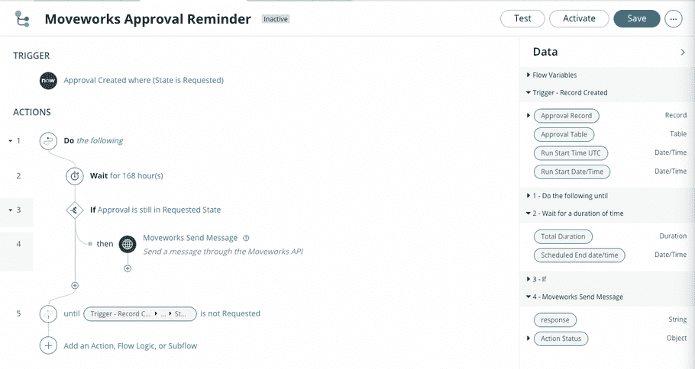Click the If condition diamond icon
Screen dimensions: 695x369
[x=75, y=210]
